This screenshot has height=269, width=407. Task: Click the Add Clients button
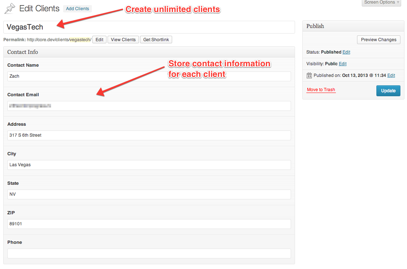click(x=77, y=9)
